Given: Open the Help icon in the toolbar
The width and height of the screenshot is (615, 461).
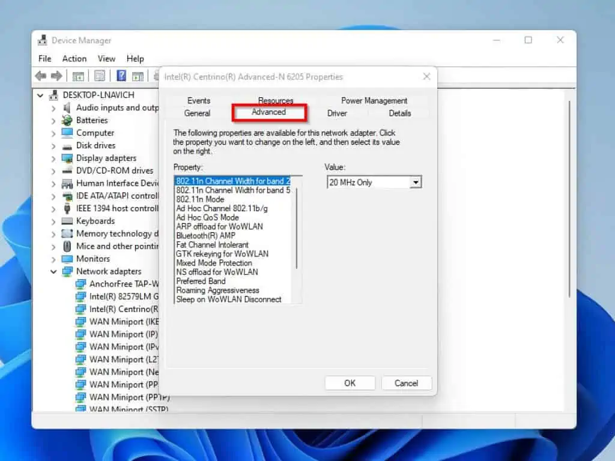Looking at the screenshot, I should [x=122, y=76].
